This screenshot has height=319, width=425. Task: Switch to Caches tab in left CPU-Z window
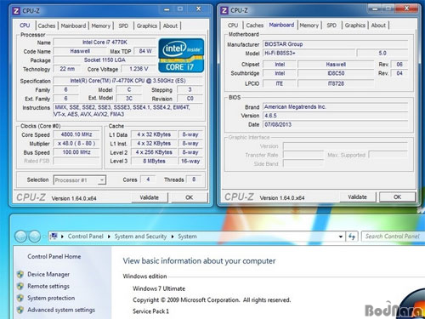pos(47,26)
